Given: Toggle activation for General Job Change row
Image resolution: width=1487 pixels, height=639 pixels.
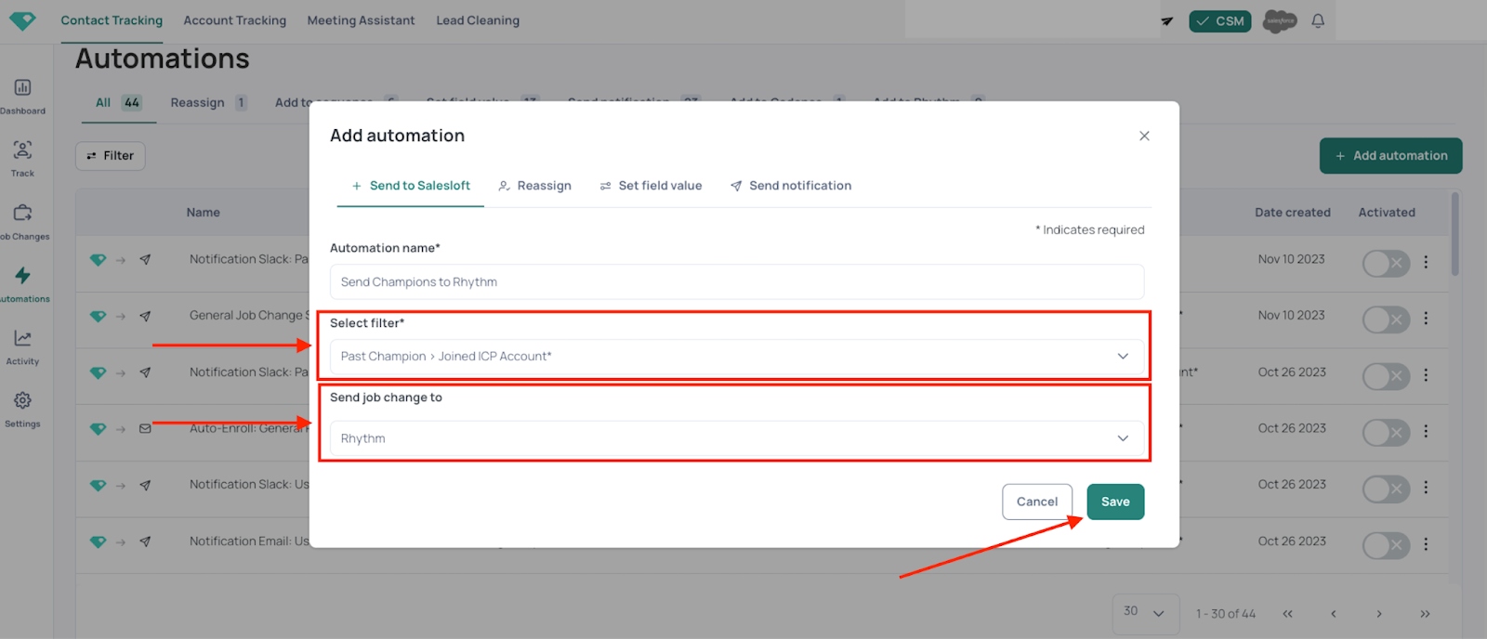Looking at the screenshot, I should click(x=1386, y=319).
